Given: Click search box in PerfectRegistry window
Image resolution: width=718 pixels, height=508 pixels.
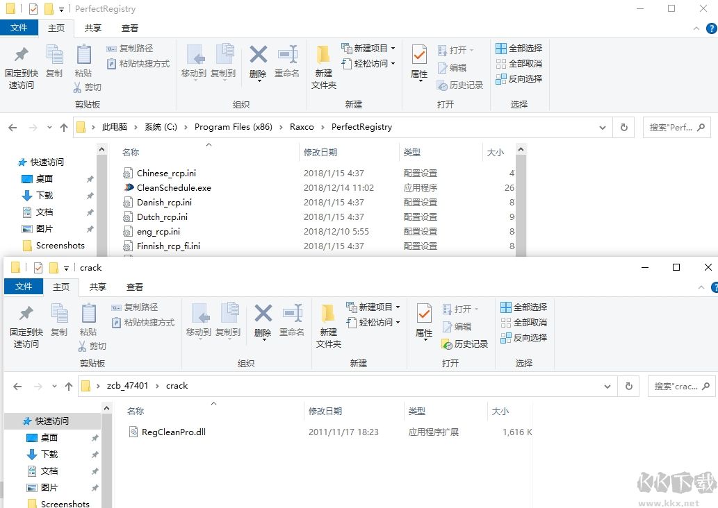Looking at the screenshot, I should (x=677, y=128).
